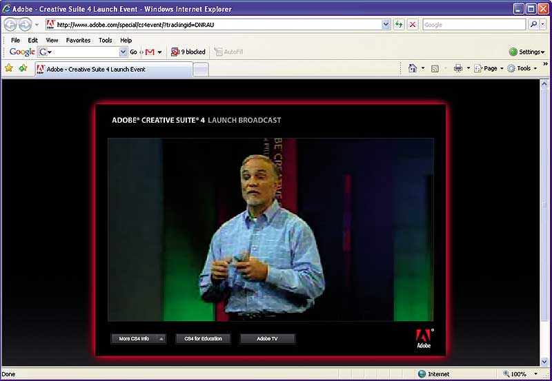Open Gmail via the M icon
552x381 pixels.
[x=150, y=52]
